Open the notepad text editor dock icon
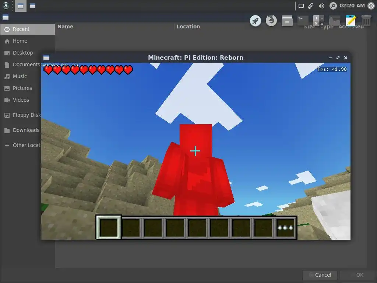Screen dimensions: 377x283 pyautogui.click(x=350, y=21)
